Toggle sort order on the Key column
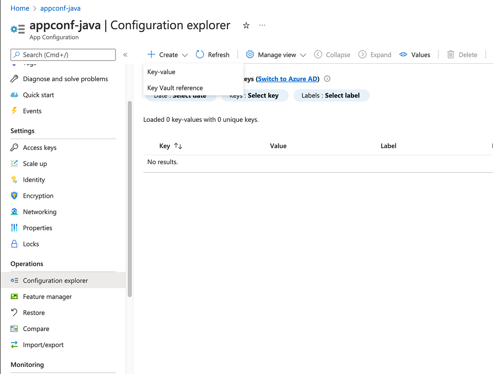Image resolution: width=493 pixels, height=374 pixels. [178, 146]
